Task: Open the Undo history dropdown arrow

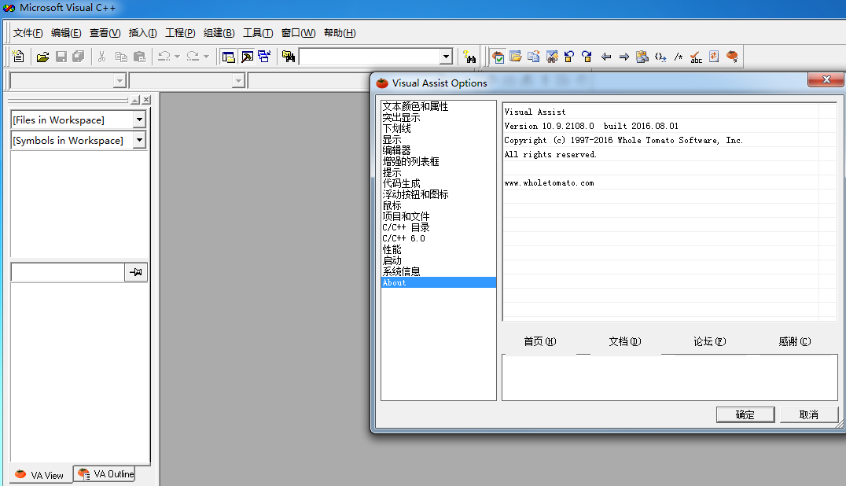Action: pyautogui.click(x=177, y=57)
